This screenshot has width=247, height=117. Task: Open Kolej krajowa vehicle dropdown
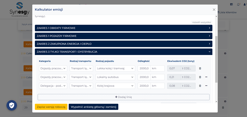(x=115, y=86)
